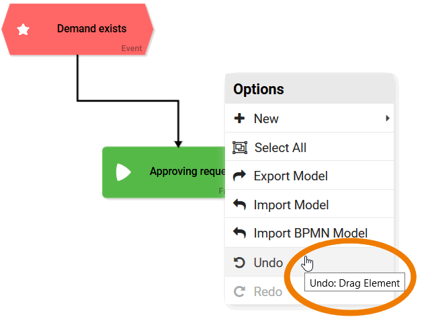Pick the Import Model text entry
426x323 pixels.
(x=291, y=205)
